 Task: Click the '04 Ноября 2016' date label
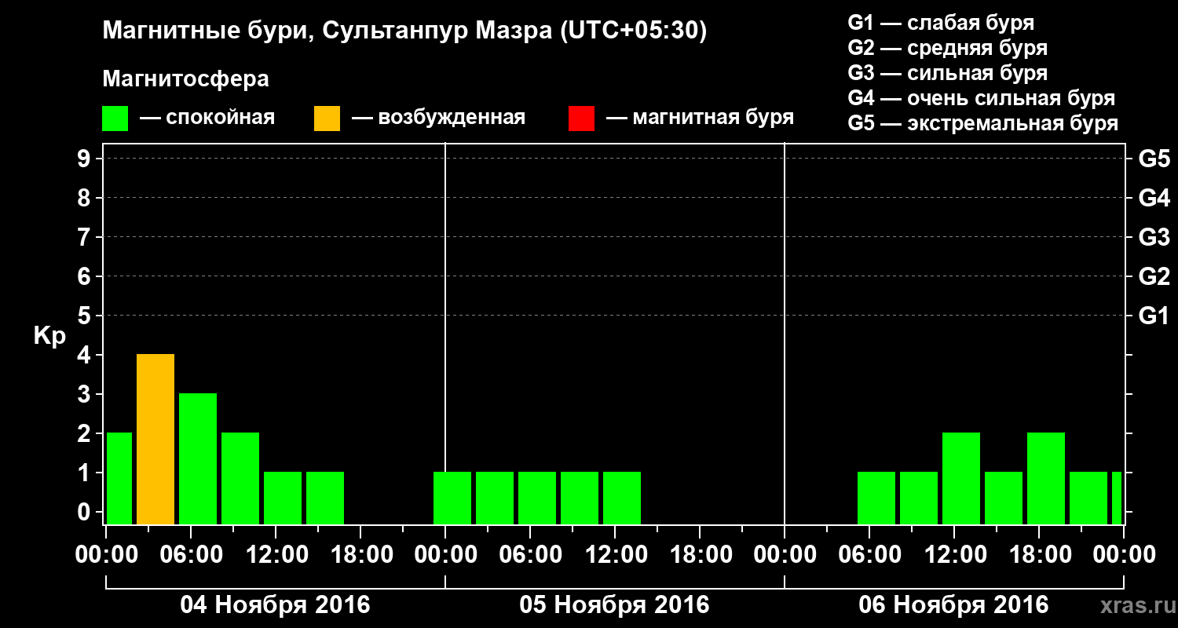point(275,605)
